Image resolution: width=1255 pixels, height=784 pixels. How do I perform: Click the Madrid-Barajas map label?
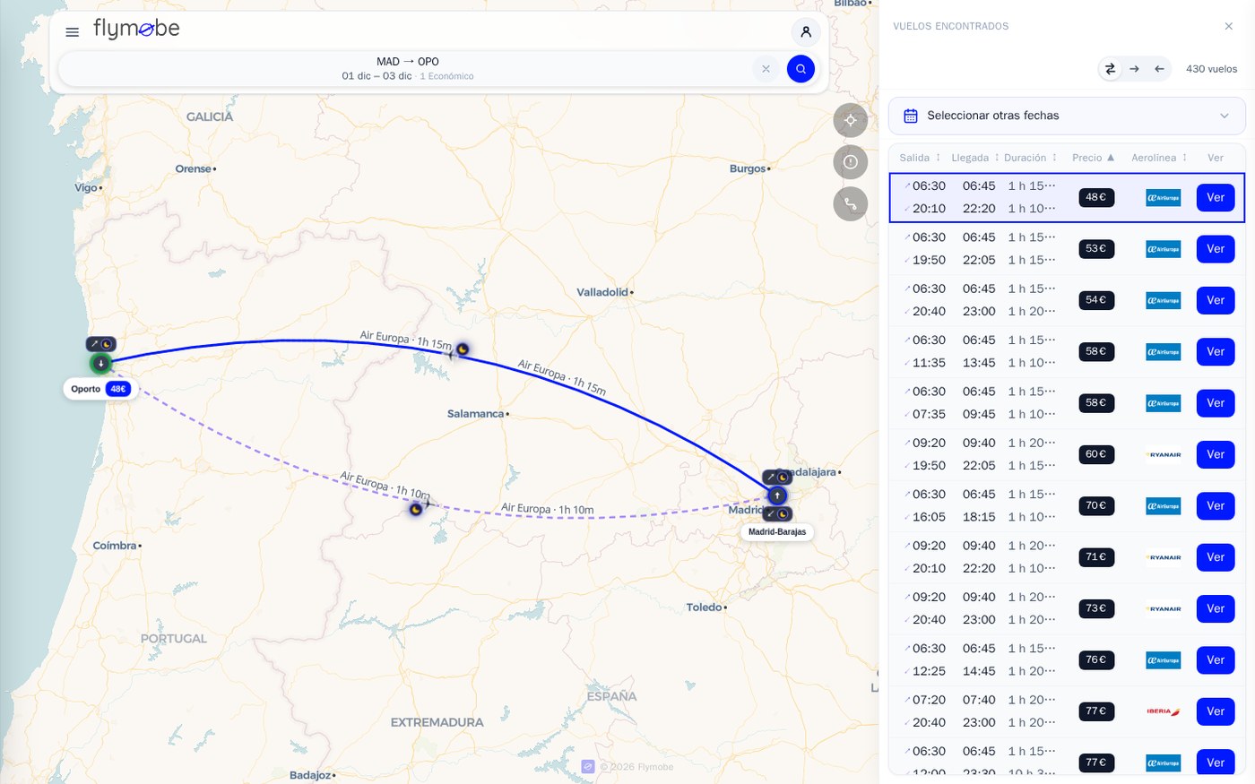click(777, 532)
